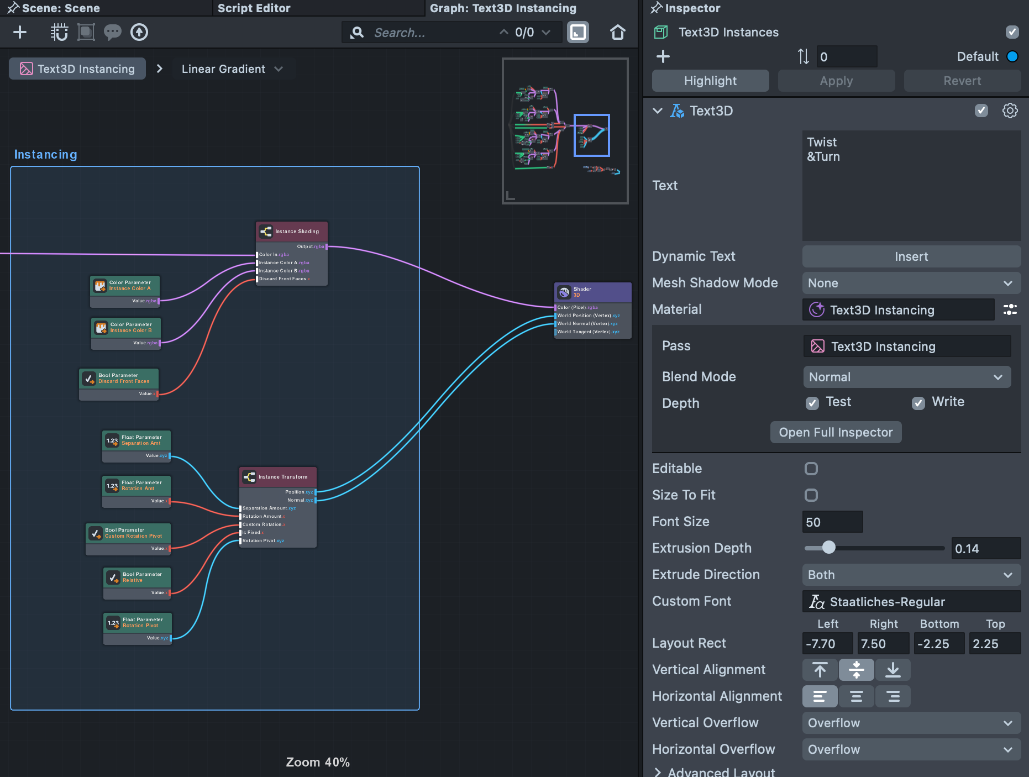This screenshot has height=777, width=1029.
Task: Switch to the Script Editor tab
Action: click(x=254, y=8)
